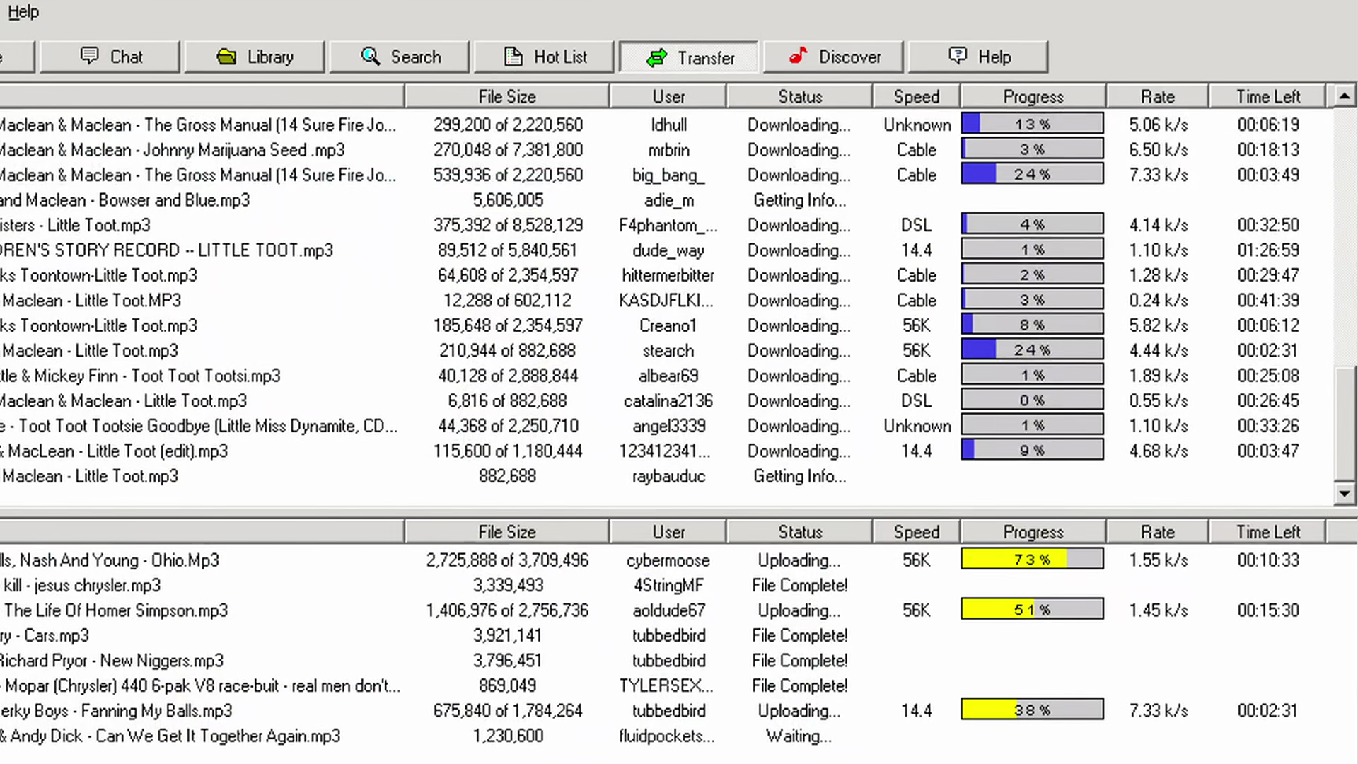1358x764 pixels.
Task: Select the Homer Simpson upload row
Action: click(665, 610)
